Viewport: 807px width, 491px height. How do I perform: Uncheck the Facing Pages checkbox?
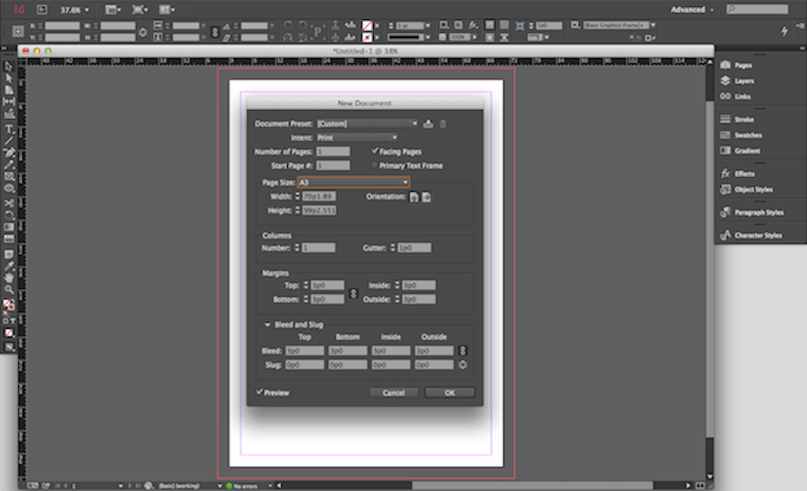375,151
